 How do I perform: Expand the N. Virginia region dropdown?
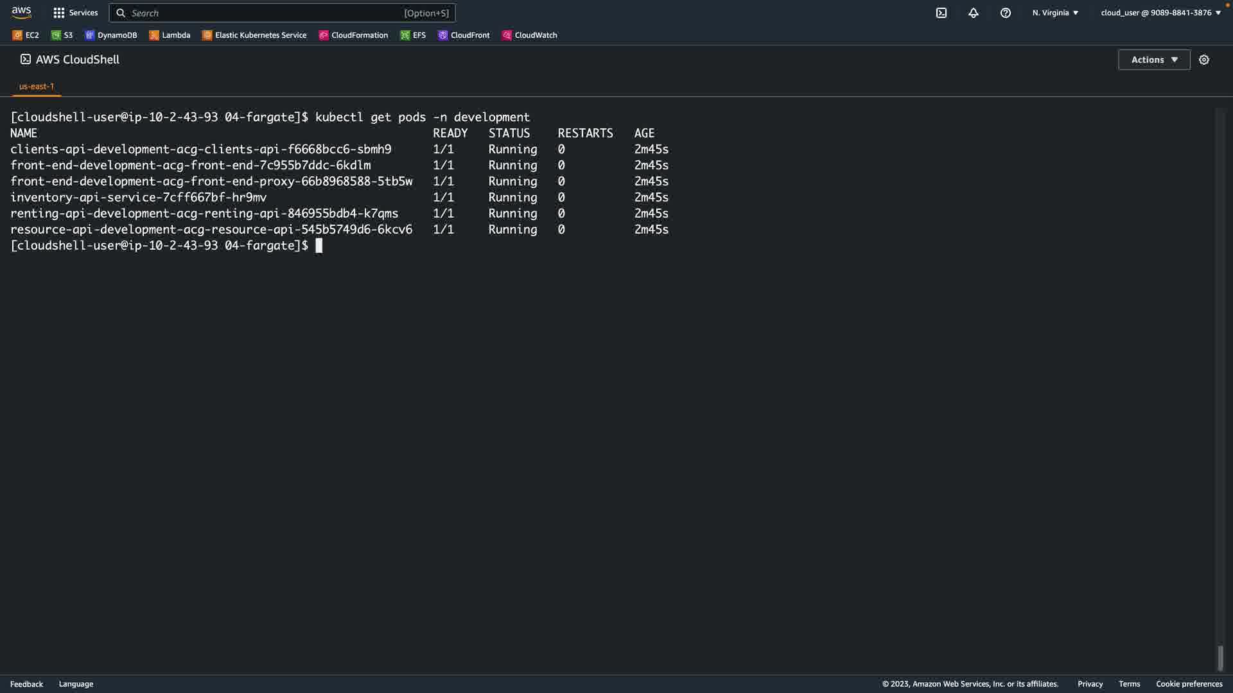coord(1055,13)
